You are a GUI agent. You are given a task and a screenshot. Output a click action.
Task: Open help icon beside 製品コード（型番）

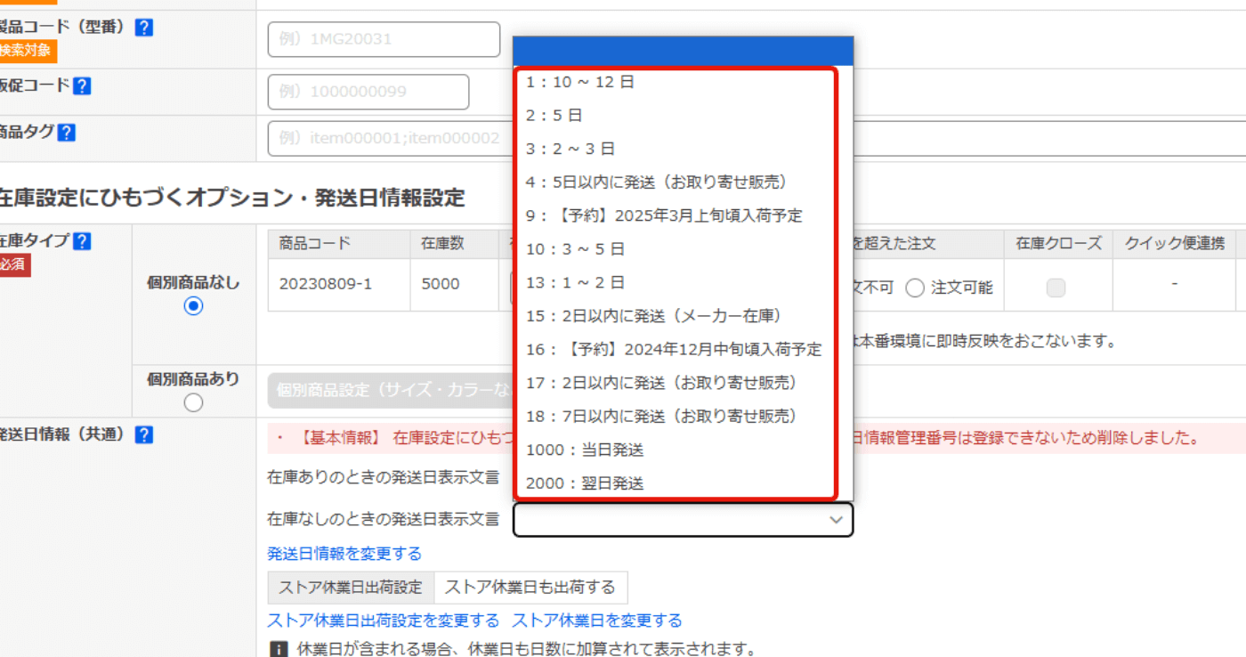pyautogui.click(x=144, y=28)
